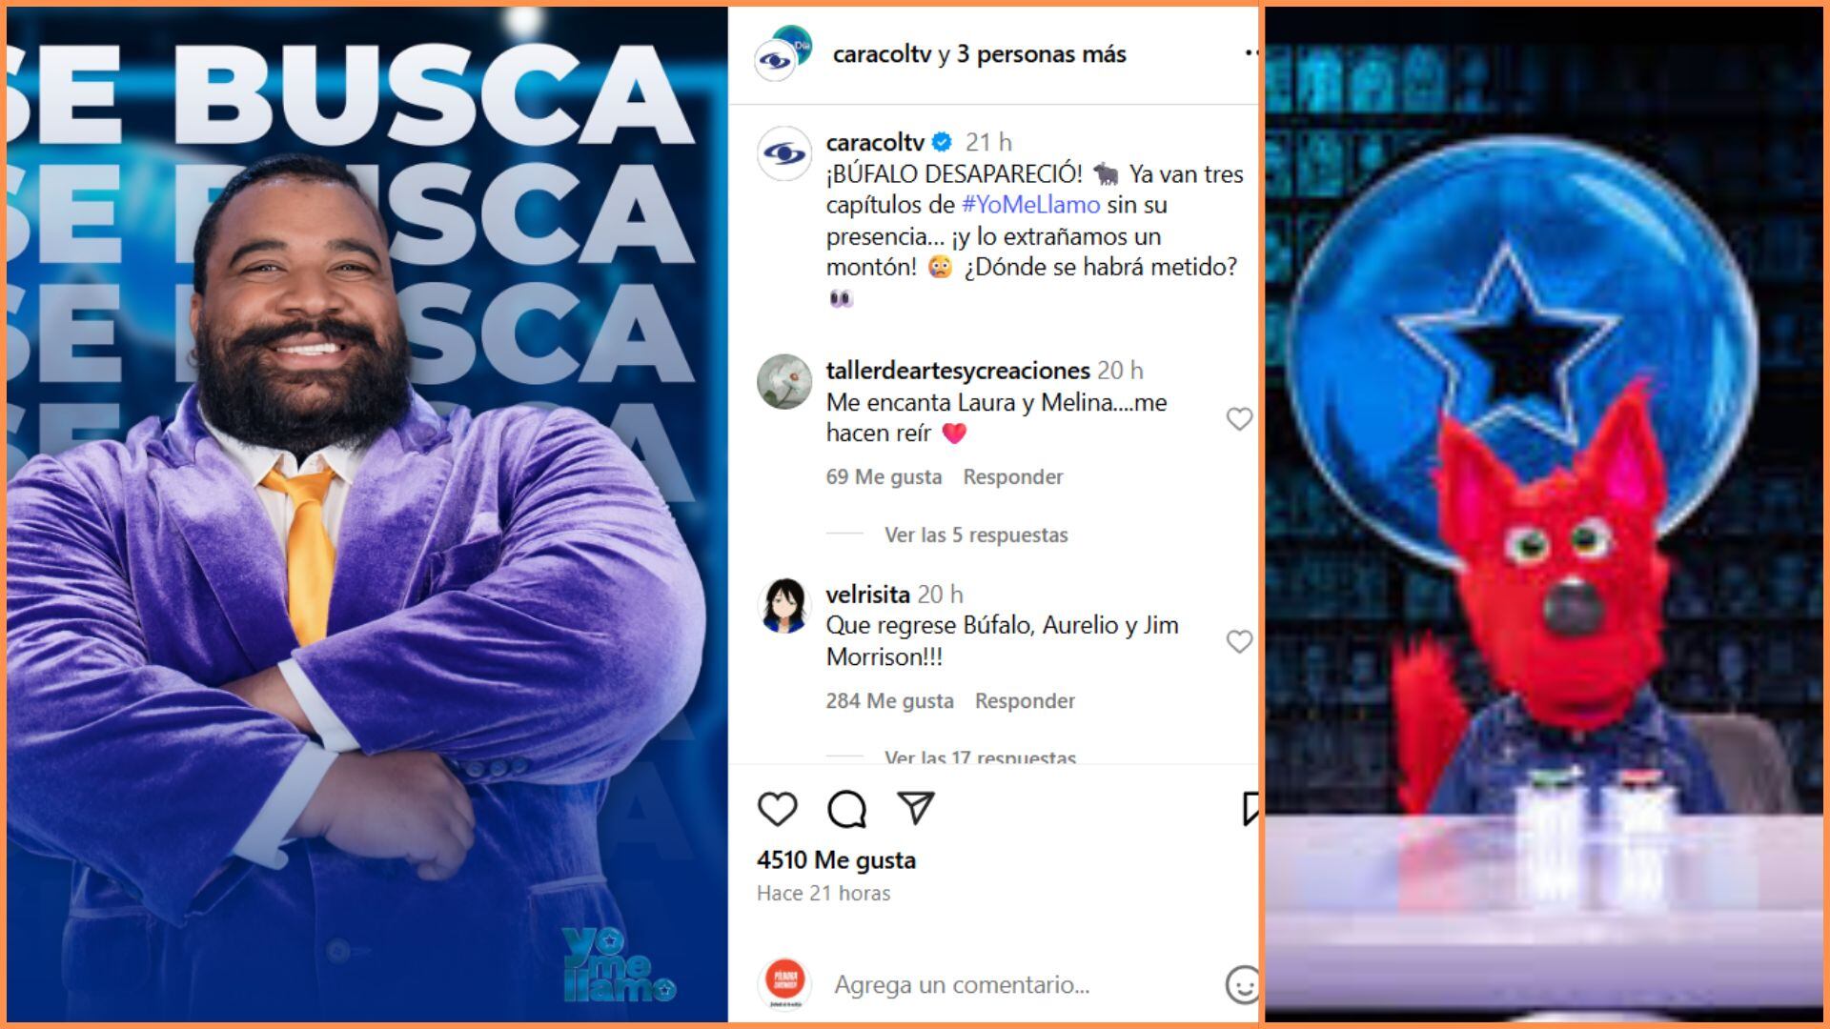
Task: Open tallerdeartesycreaciones profile avatar
Action: tap(783, 381)
